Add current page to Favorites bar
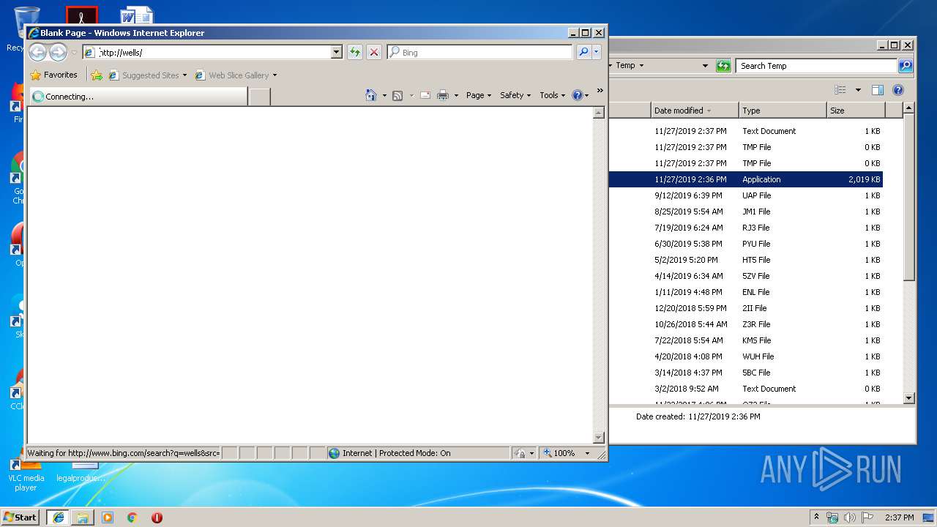 tap(97, 75)
